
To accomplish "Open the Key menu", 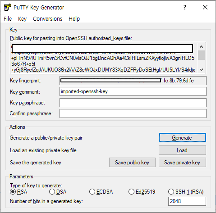I will click(22, 19).
